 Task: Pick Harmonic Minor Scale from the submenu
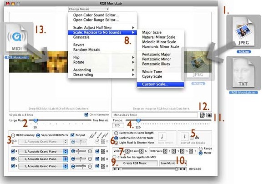click(161, 47)
